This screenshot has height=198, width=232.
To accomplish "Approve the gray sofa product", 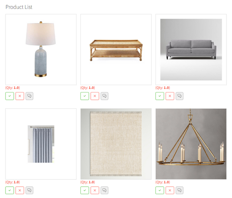I will pyautogui.click(x=159, y=96).
